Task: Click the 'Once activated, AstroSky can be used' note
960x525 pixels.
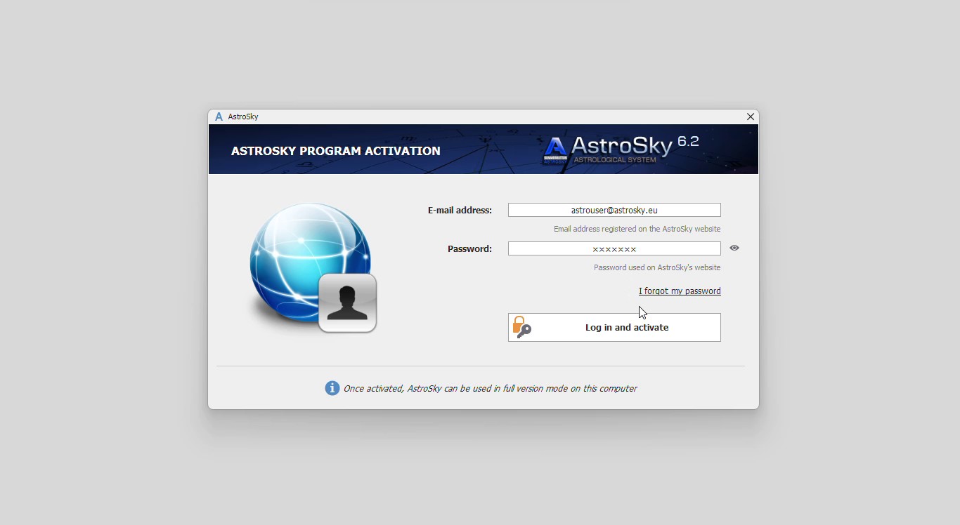Action: [490, 388]
